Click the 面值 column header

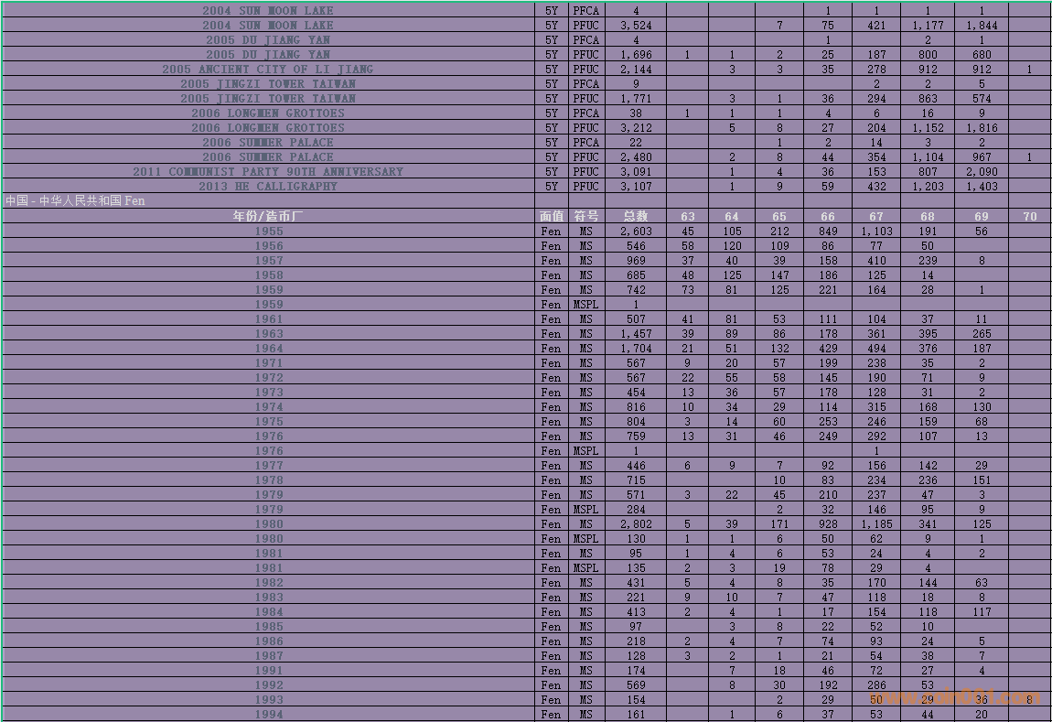tap(552, 216)
